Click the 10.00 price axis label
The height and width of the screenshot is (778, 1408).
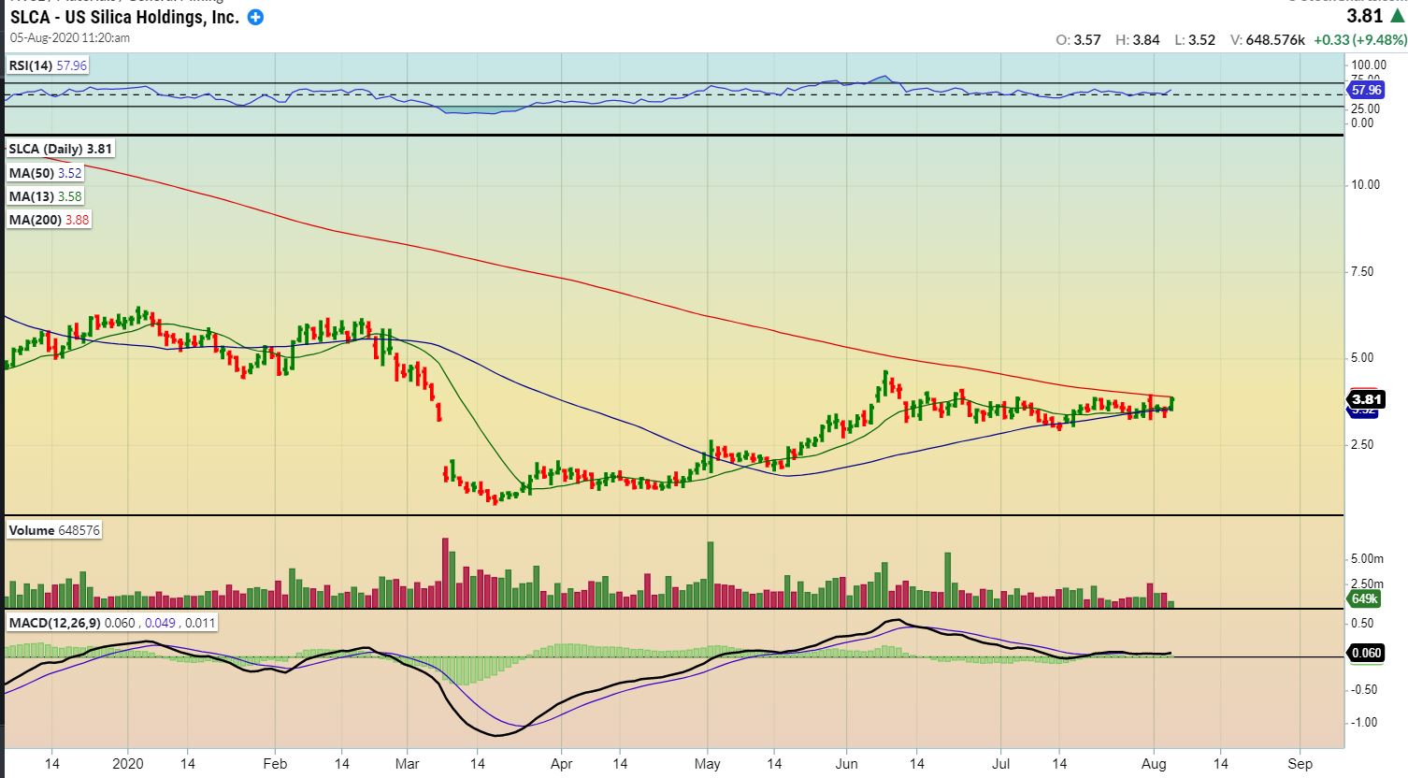(1365, 184)
